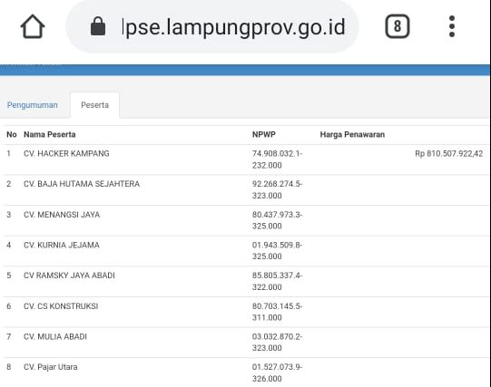491x387 pixels.
Task: Click NPWP 01.943.509.8-325.000
Action: click(277, 251)
